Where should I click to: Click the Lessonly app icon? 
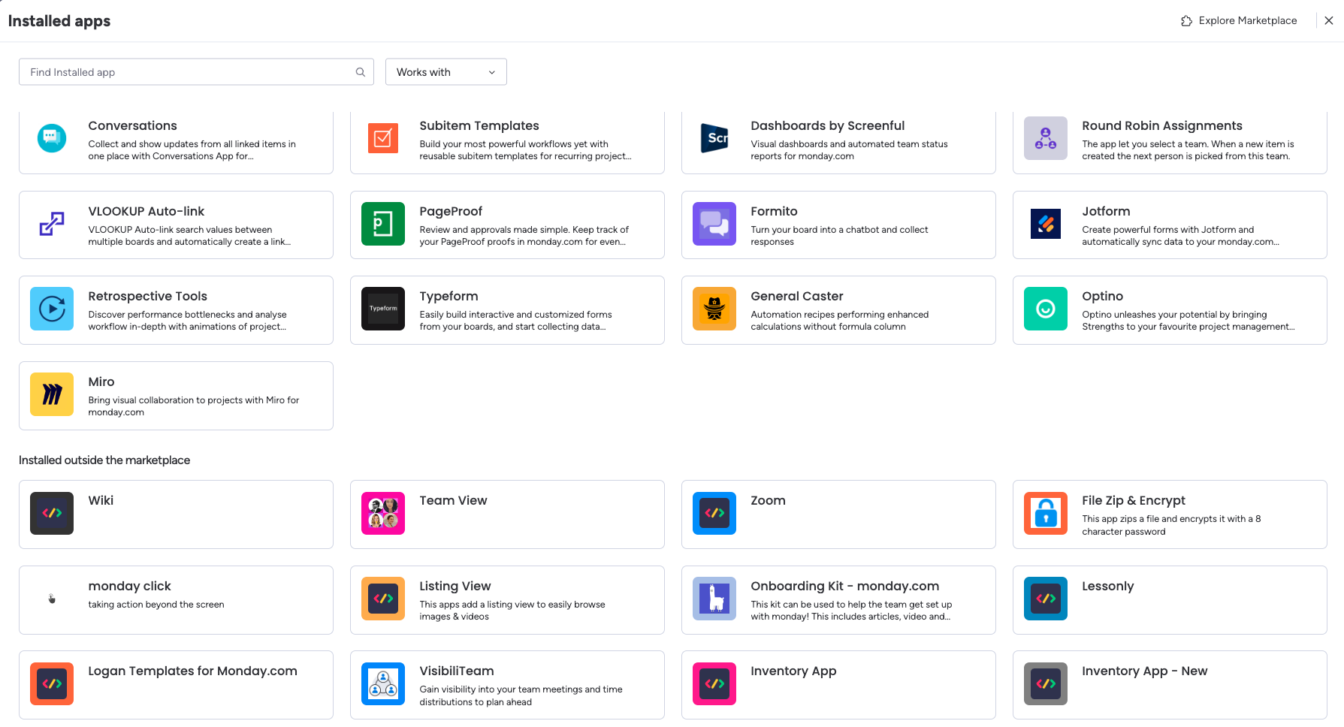[1046, 599]
